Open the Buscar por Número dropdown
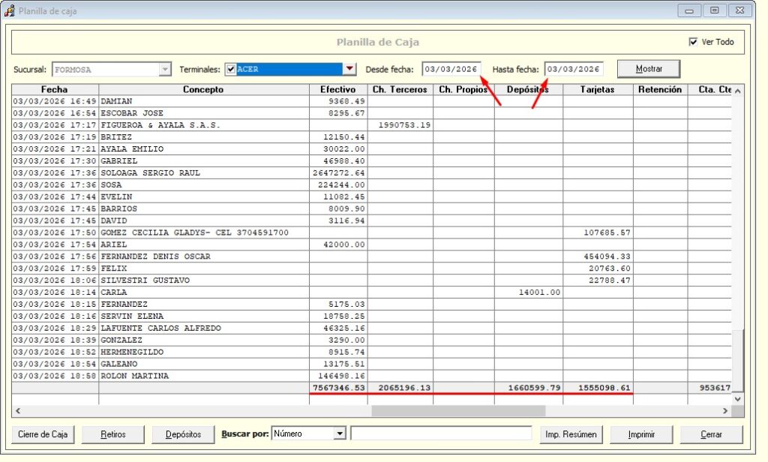This screenshot has height=462, width=768. coord(339,433)
